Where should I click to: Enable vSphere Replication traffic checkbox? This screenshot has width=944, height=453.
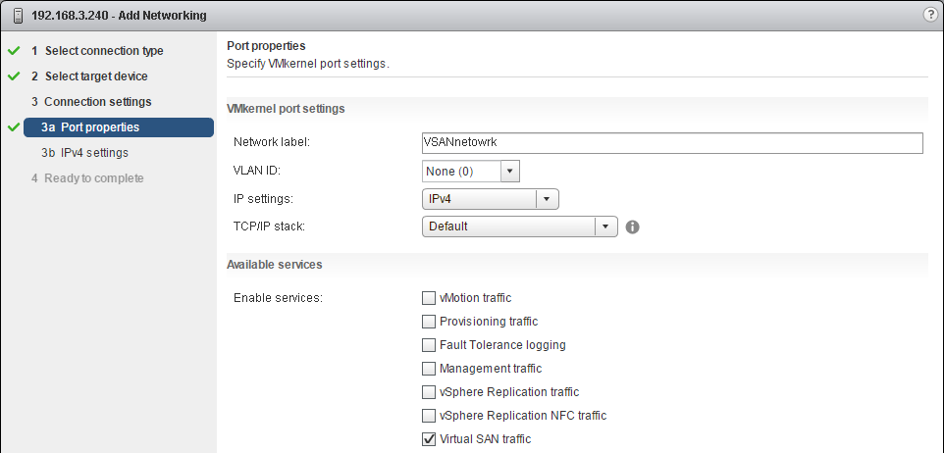tap(429, 392)
